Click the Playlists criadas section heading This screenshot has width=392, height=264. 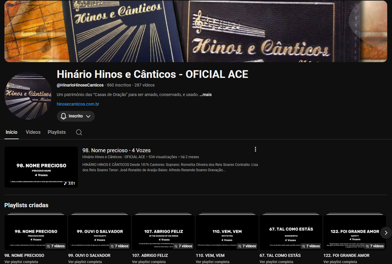[x=26, y=205]
